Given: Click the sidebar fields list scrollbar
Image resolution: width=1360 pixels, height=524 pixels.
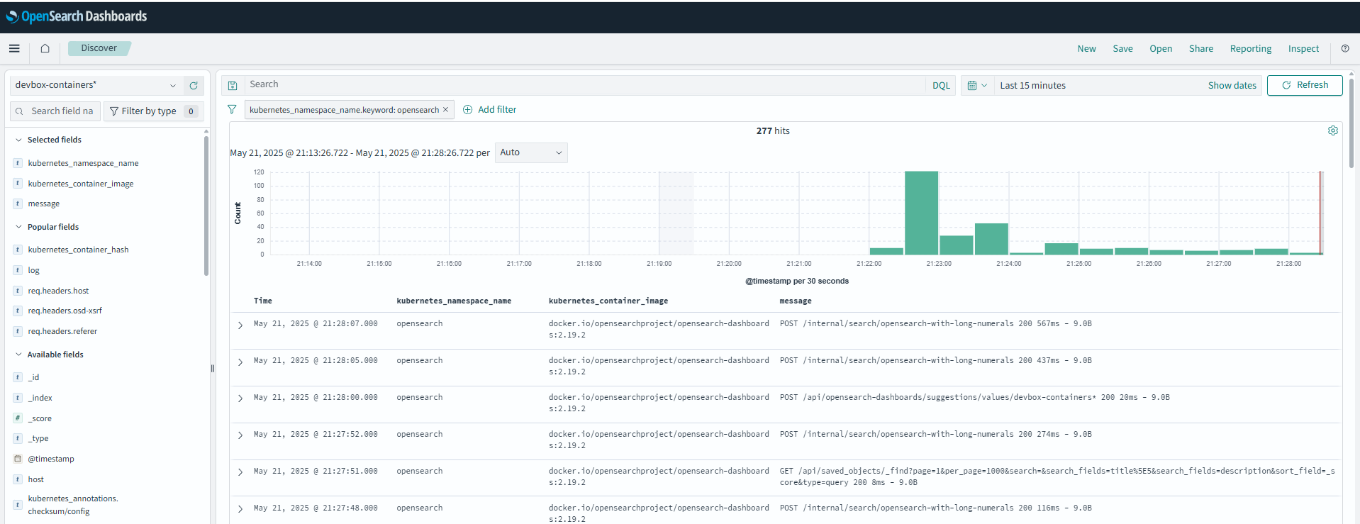Looking at the screenshot, I should click(206, 206).
